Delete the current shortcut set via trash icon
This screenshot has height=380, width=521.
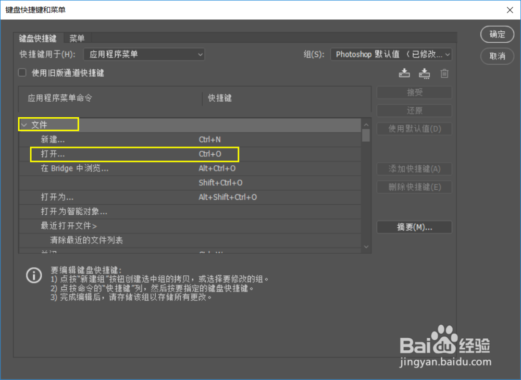click(x=444, y=73)
